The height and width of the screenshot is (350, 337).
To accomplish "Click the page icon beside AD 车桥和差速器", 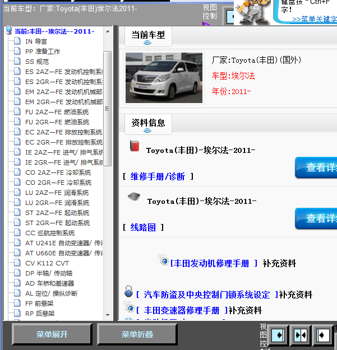I will click(x=17, y=283).
